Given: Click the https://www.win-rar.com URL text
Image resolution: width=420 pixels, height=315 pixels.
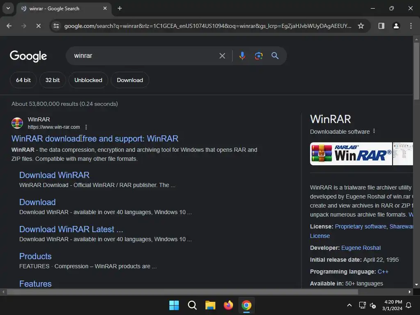Looking at the screenshot, I should coord(54,127).
